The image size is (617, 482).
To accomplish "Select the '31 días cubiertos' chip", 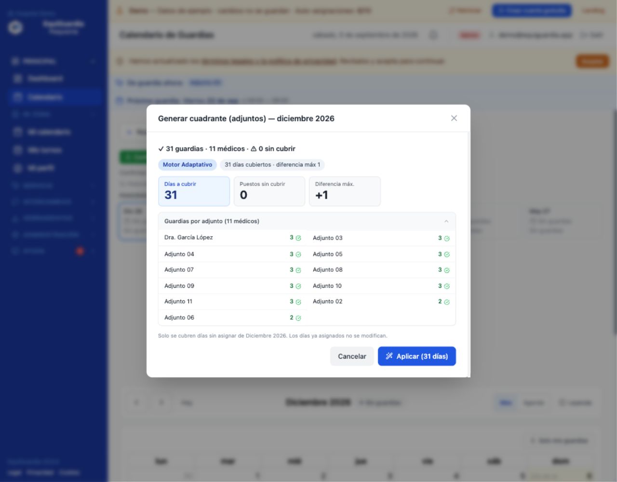I will (272, 165).
